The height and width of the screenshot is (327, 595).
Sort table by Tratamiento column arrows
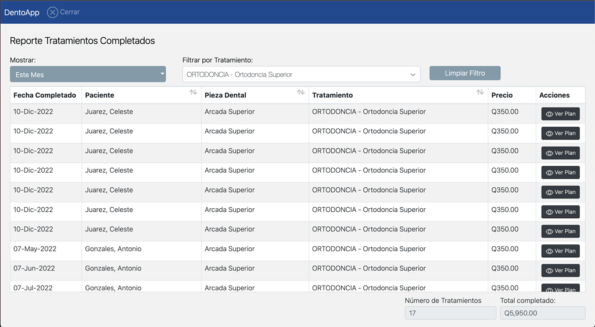point(480,93)
